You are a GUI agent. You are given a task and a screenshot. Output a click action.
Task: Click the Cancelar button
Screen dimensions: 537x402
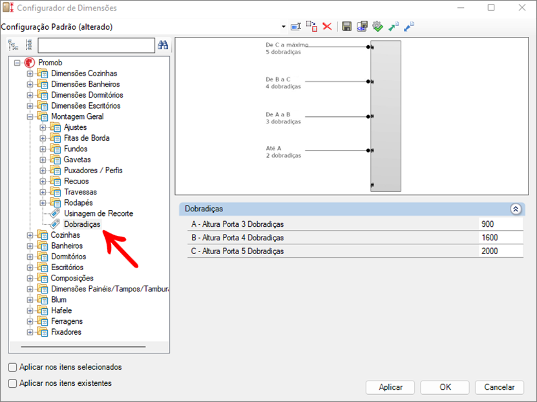(500, 387)
